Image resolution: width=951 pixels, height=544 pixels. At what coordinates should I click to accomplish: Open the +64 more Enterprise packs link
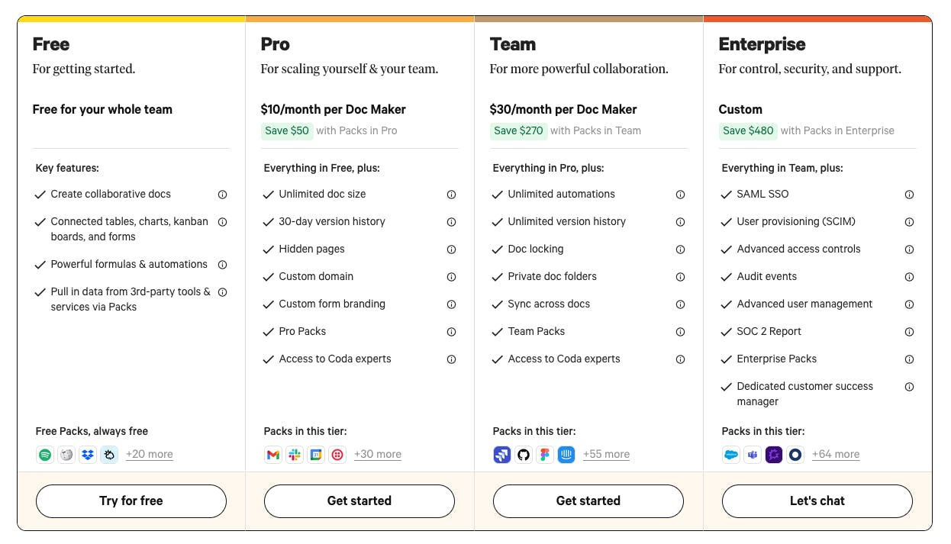coord(836,454)
